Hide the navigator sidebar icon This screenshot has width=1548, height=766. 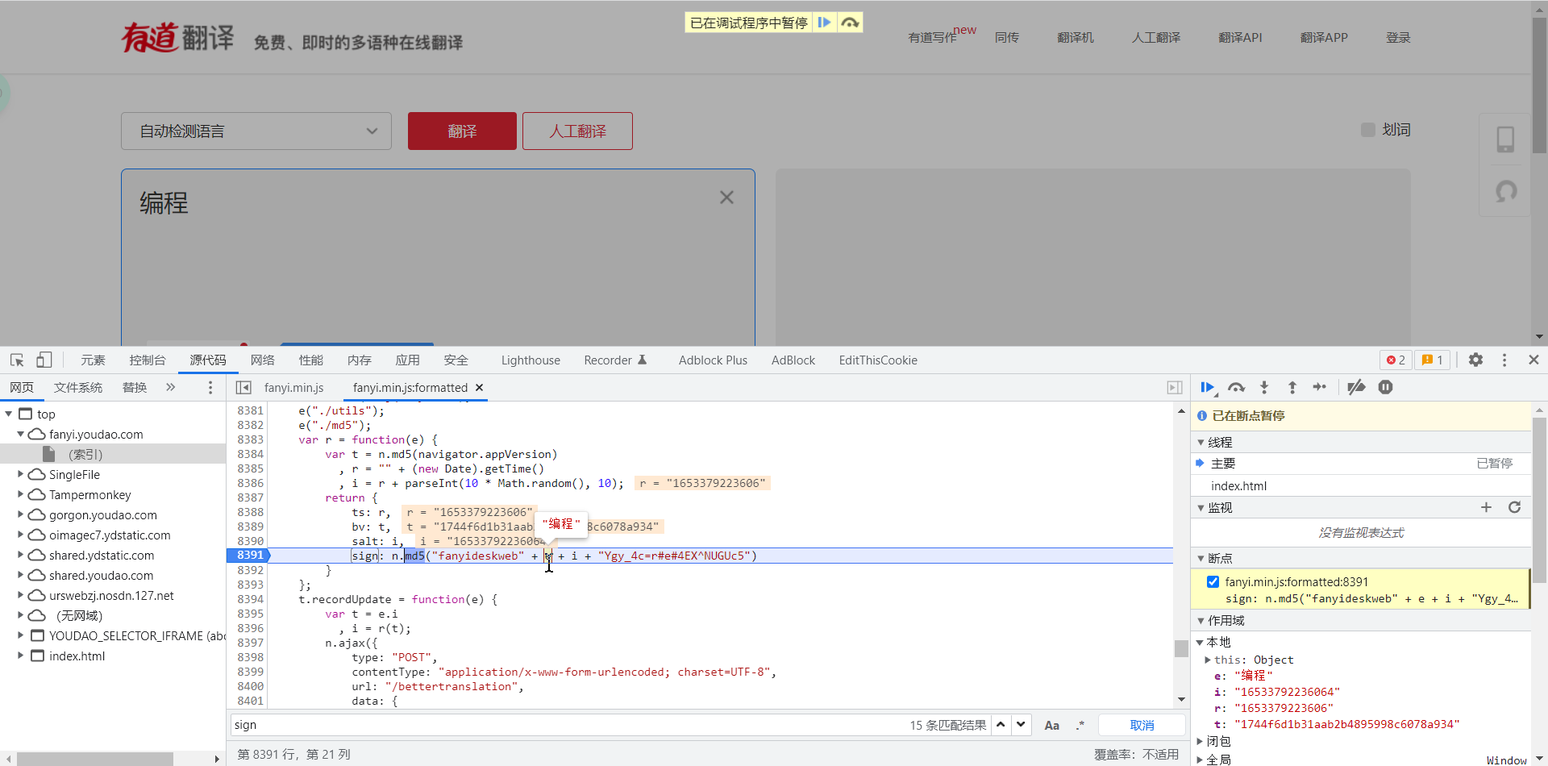(243, 388)
